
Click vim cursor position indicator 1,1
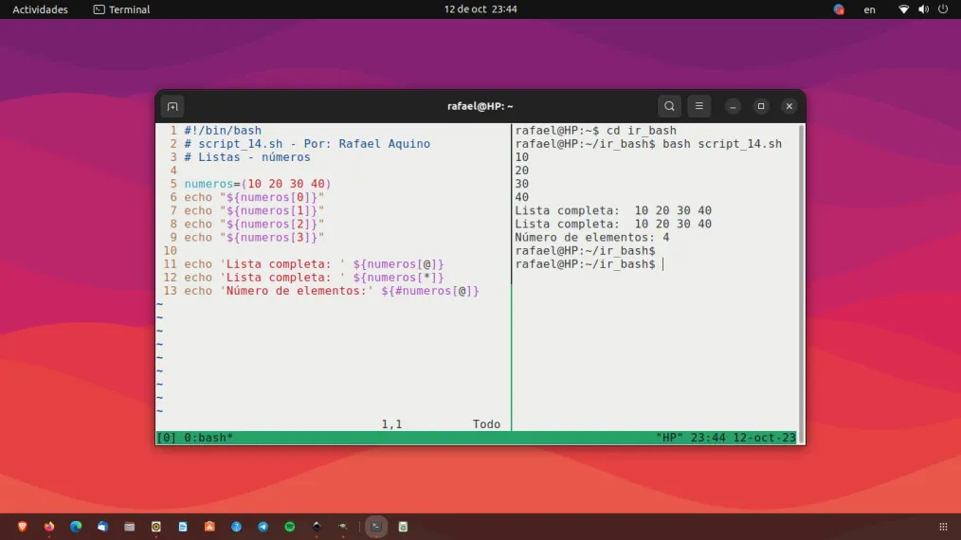[391, 424]
